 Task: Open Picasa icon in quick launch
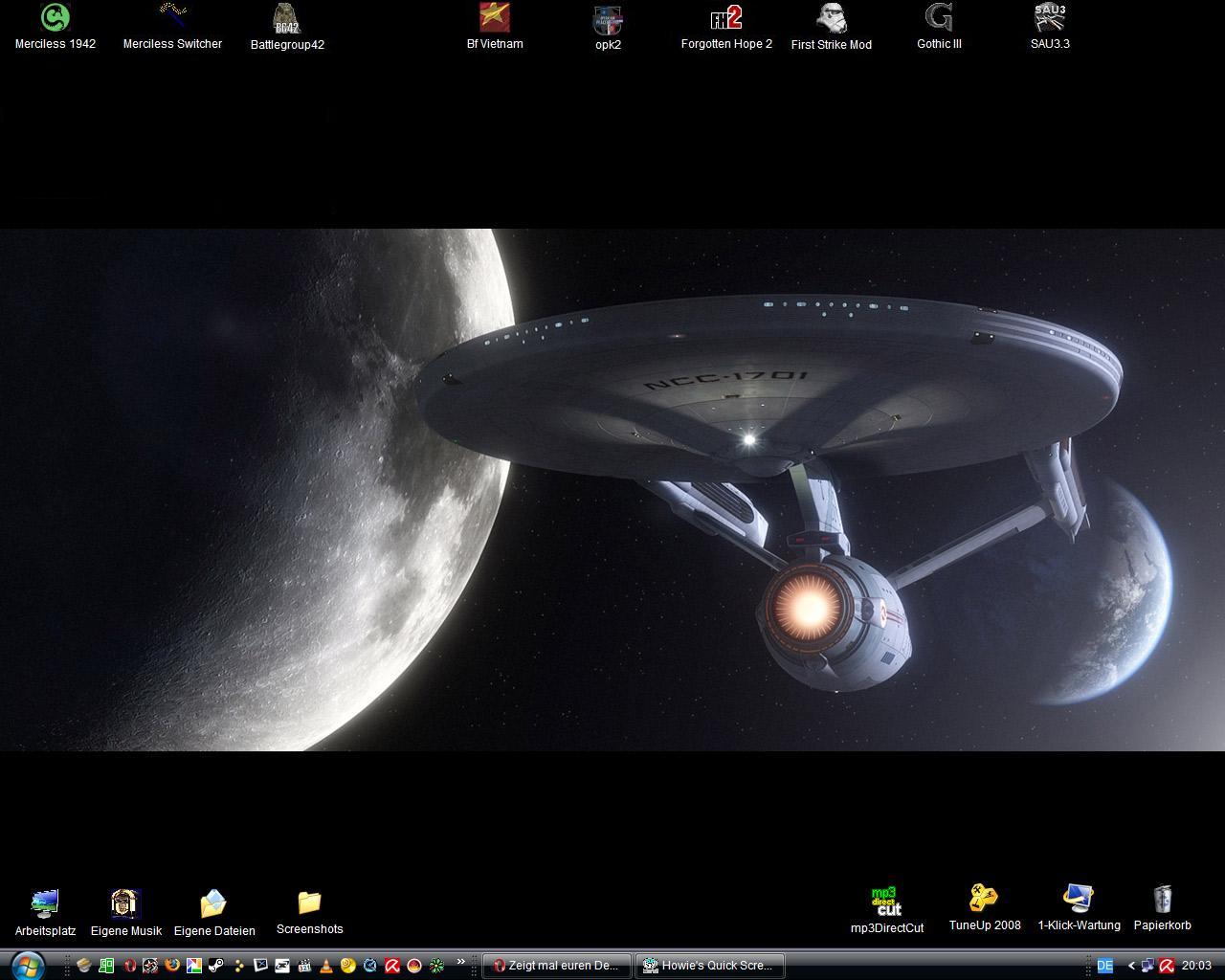point(194,966)
